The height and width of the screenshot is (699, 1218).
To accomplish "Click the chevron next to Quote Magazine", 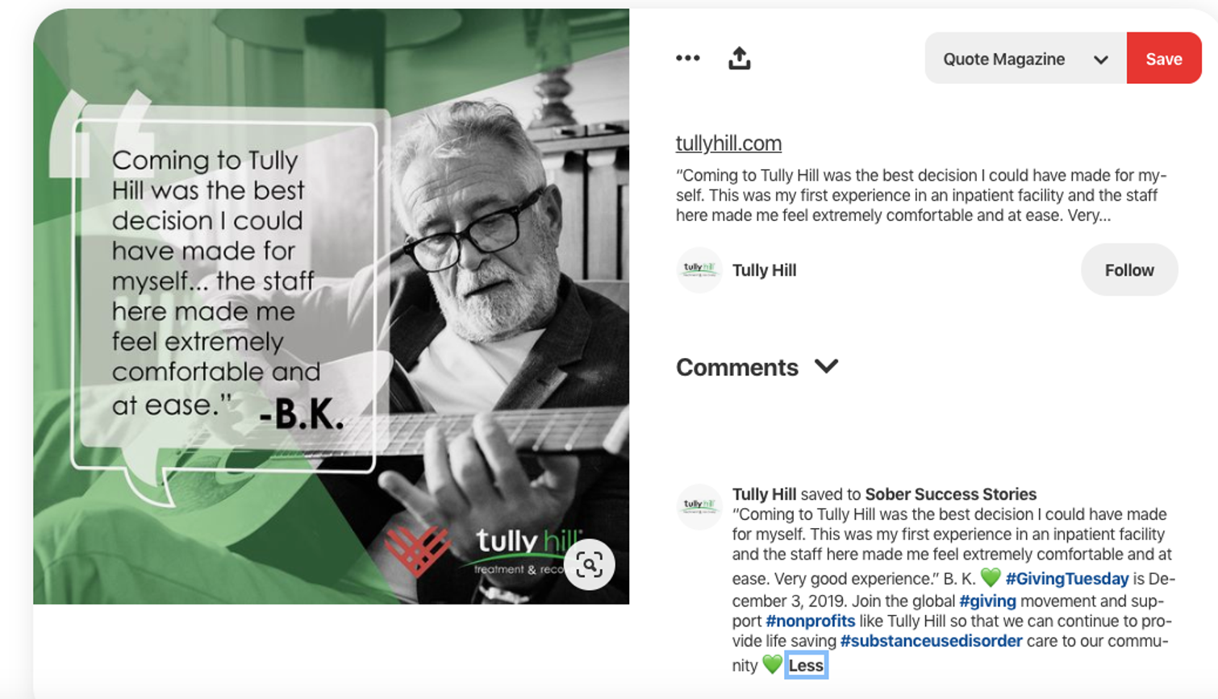I will click(1100, 60).
